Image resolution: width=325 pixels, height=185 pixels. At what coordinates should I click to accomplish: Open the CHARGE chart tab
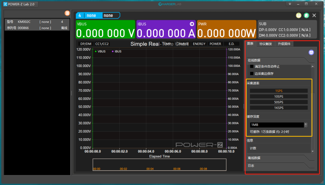tap(182, 44)
